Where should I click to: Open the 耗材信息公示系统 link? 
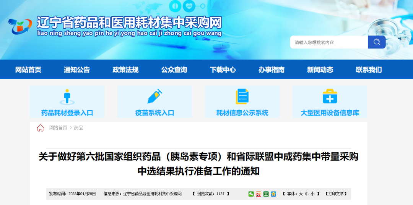tap(242, 113)
